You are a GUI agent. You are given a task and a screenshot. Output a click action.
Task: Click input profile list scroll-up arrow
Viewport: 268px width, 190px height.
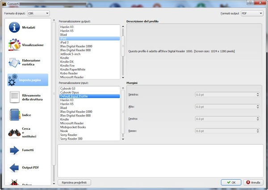tap(123, 88)
